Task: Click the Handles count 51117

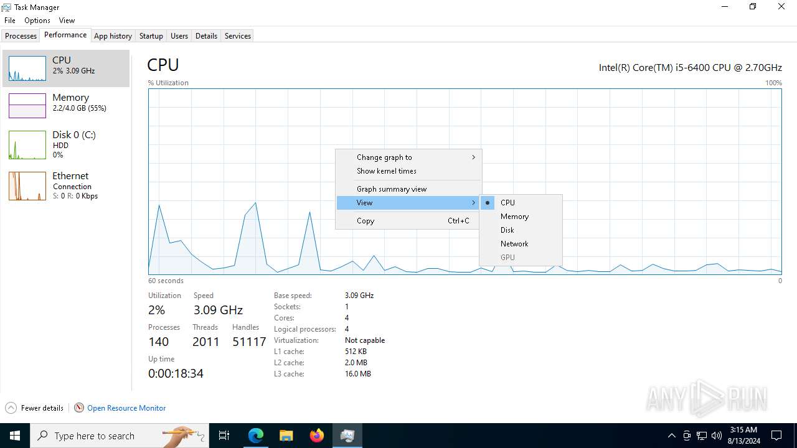Action: [249, 342]
